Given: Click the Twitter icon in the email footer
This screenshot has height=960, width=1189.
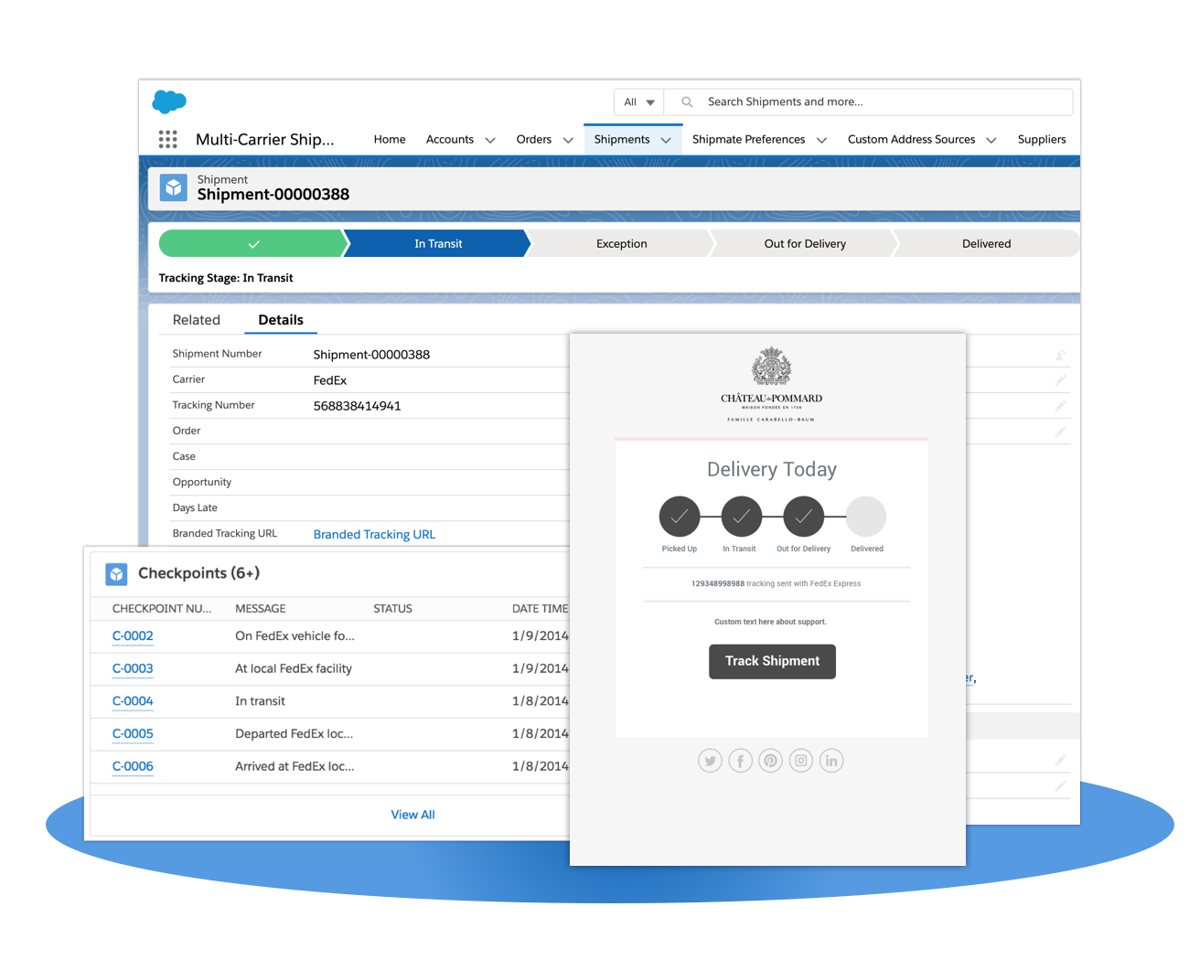Looking at the screenshot, I should [710, 760].
